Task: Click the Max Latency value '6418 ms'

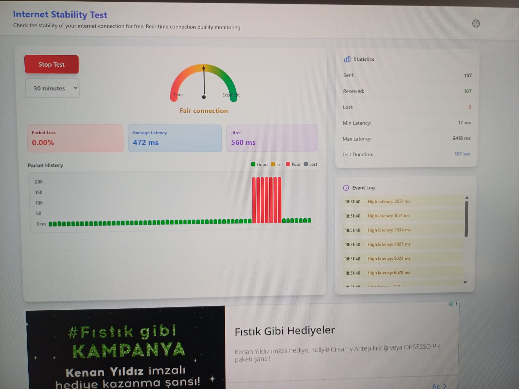Action: [x=461, y=138]
